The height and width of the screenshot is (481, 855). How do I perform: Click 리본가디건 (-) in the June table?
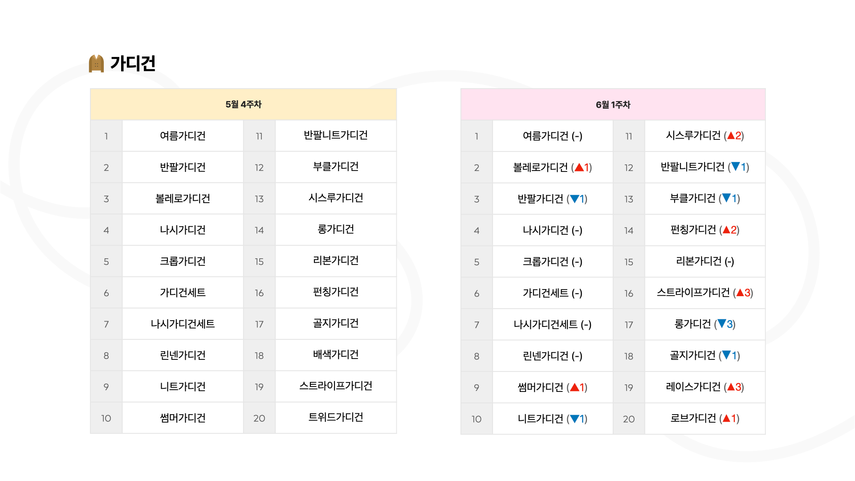pyautogui.click(x=705, y=261)
